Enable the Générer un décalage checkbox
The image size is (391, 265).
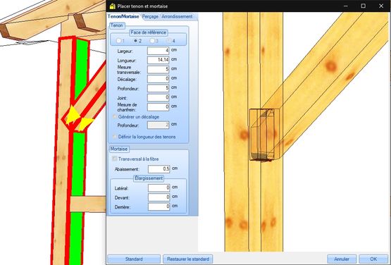coord(115,116)
